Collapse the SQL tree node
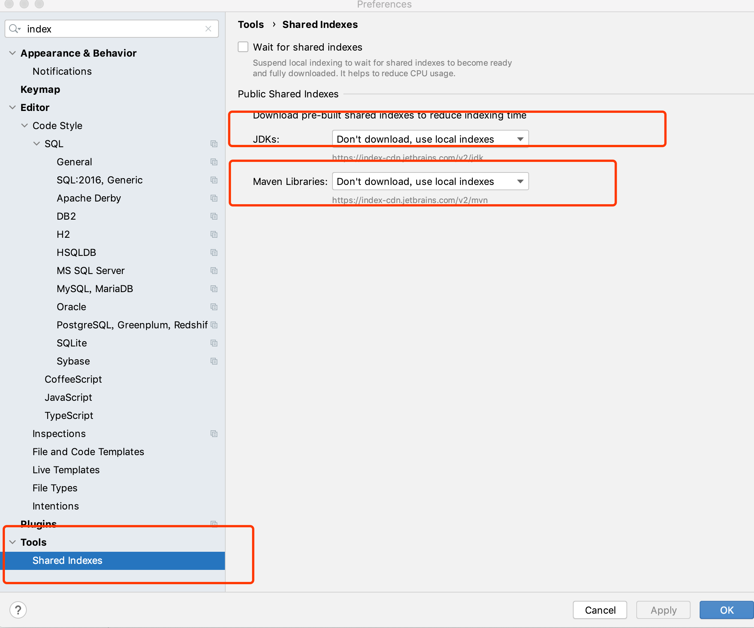754x628 pixels. pyautogui.click(x=37, y=144)
